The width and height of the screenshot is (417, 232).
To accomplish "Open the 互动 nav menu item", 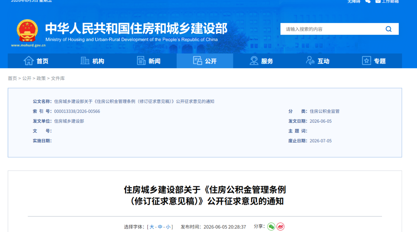I will coord(318,61).
